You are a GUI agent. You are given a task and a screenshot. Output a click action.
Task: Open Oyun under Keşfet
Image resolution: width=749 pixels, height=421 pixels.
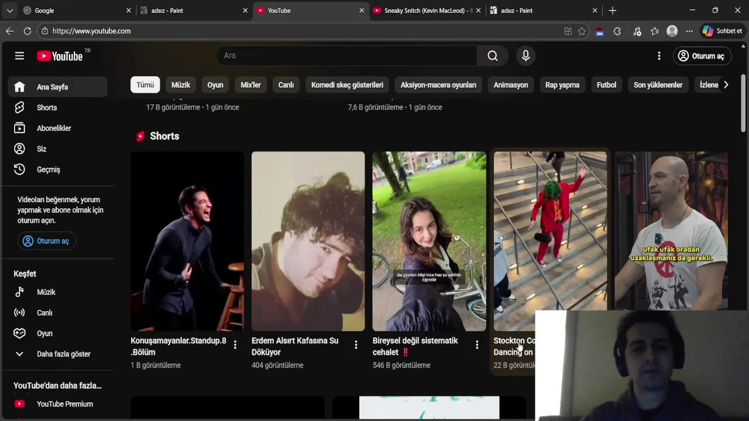click(x=57, y=333)
